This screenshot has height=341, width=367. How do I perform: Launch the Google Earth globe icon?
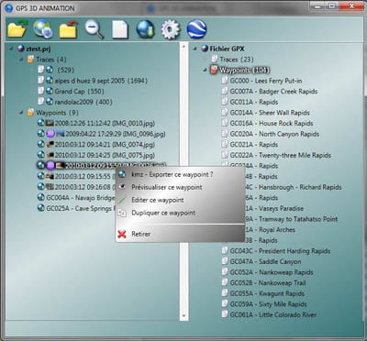click(196, 29)
